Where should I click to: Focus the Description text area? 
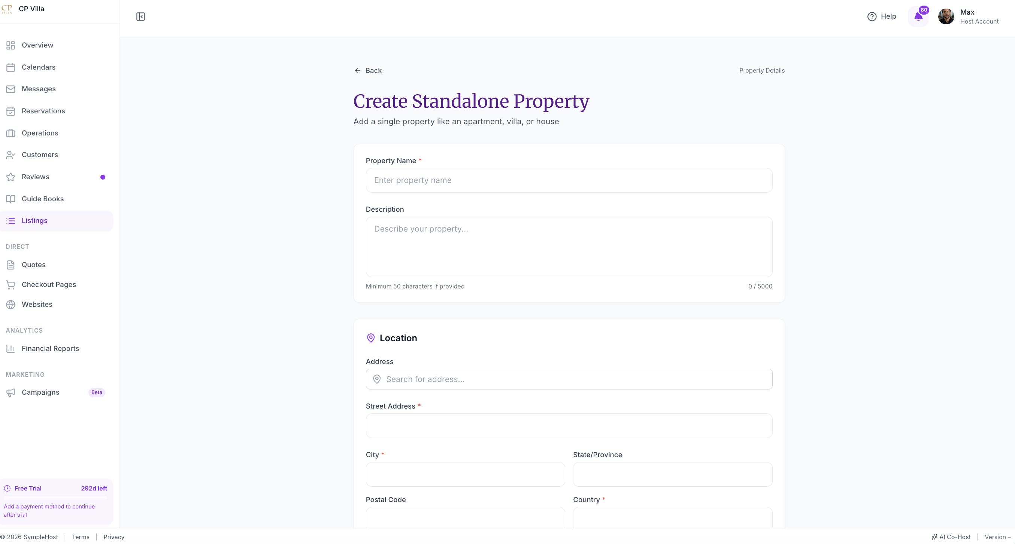569,247
